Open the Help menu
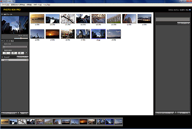Viewport: 192px width, 129px height. [x=47, y=5]
